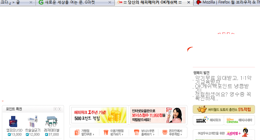Click the 엠피오USD product name
The height and width of the screenshot is (140, 260).
click(x=15, y=130)
